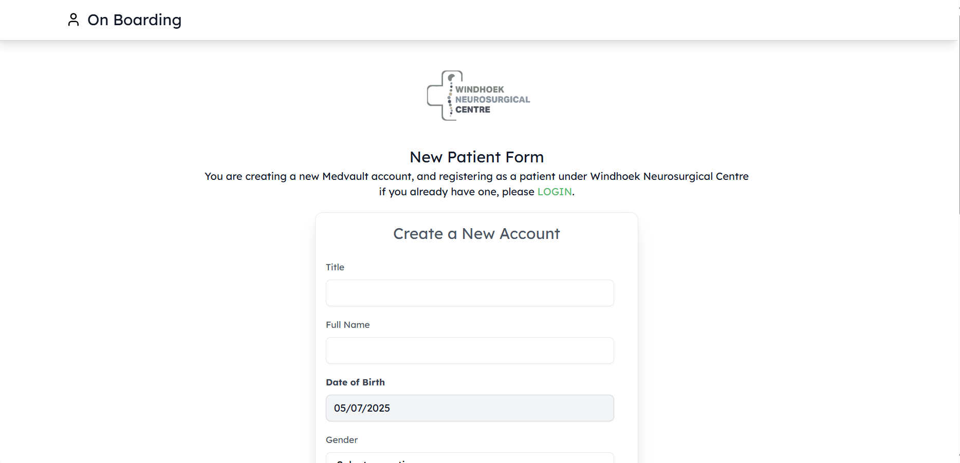
Task: Click the Title field label
Action: pyautogui.click(x=335, y=267)
